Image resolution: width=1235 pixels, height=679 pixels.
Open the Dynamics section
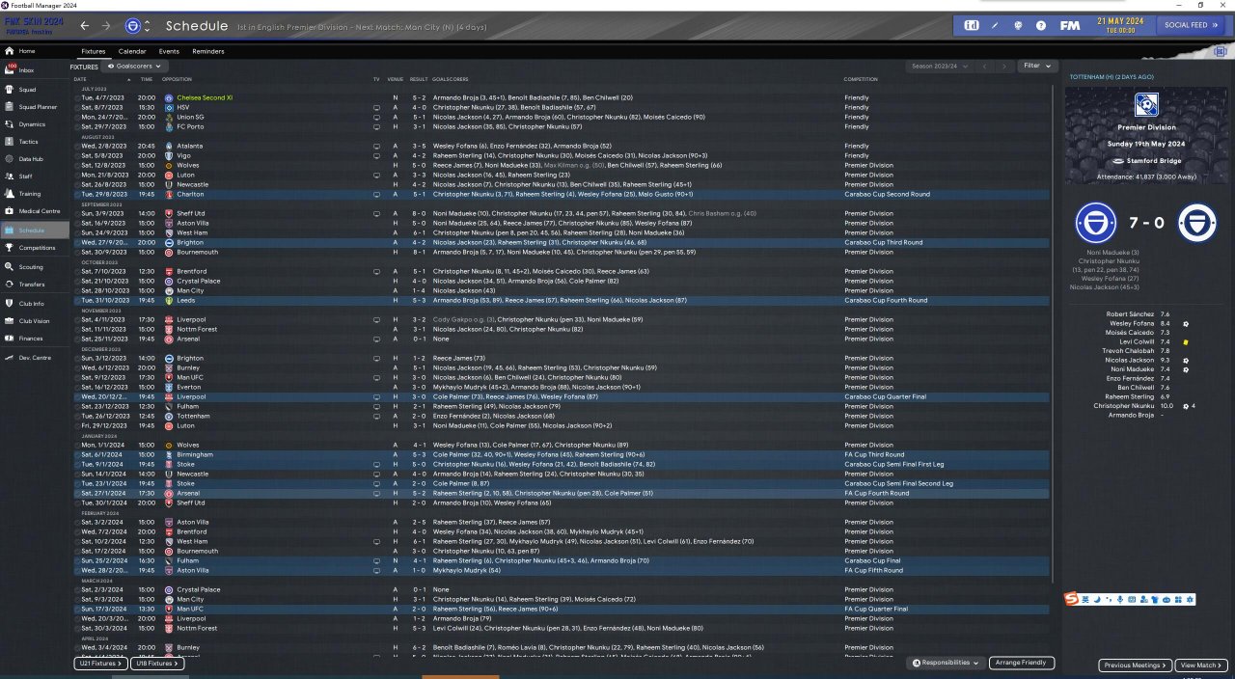point(35,123)
